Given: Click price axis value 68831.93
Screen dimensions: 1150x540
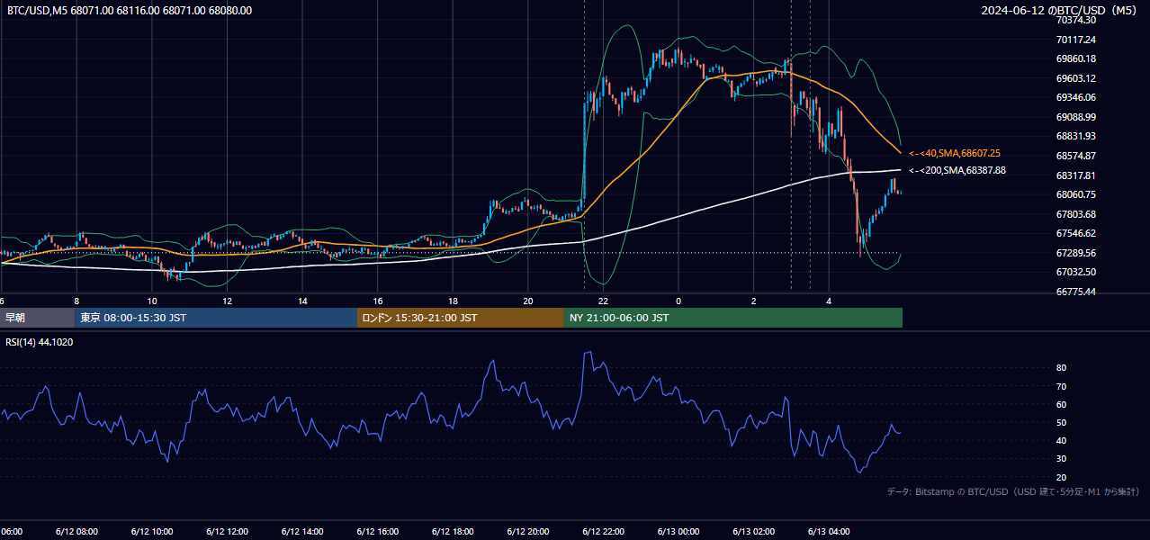Looking at the screenshot, I should [x=1075, y=136].
